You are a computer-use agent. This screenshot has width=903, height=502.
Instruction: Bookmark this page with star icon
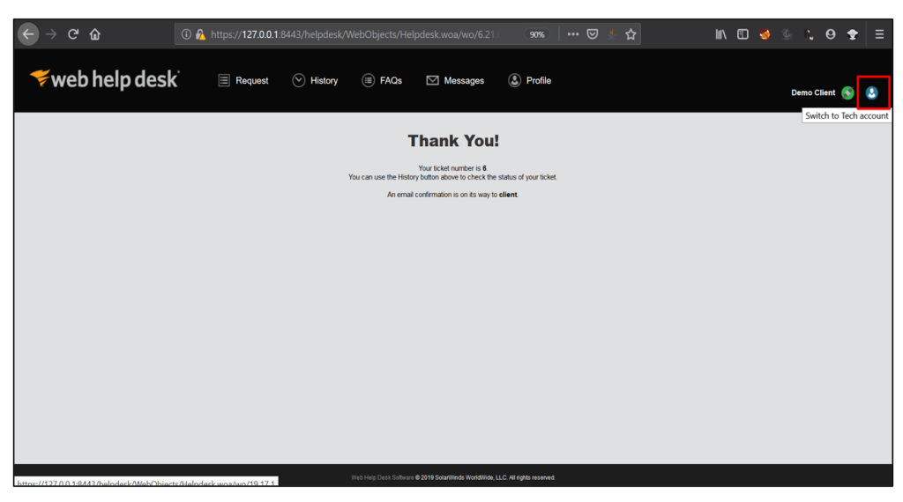point(631,34)
